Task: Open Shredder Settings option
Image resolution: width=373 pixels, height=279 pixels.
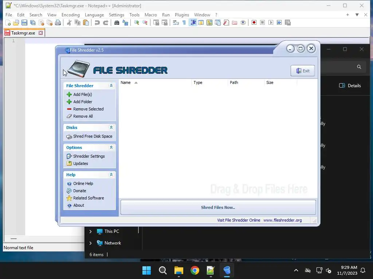Action: point(86,156)
